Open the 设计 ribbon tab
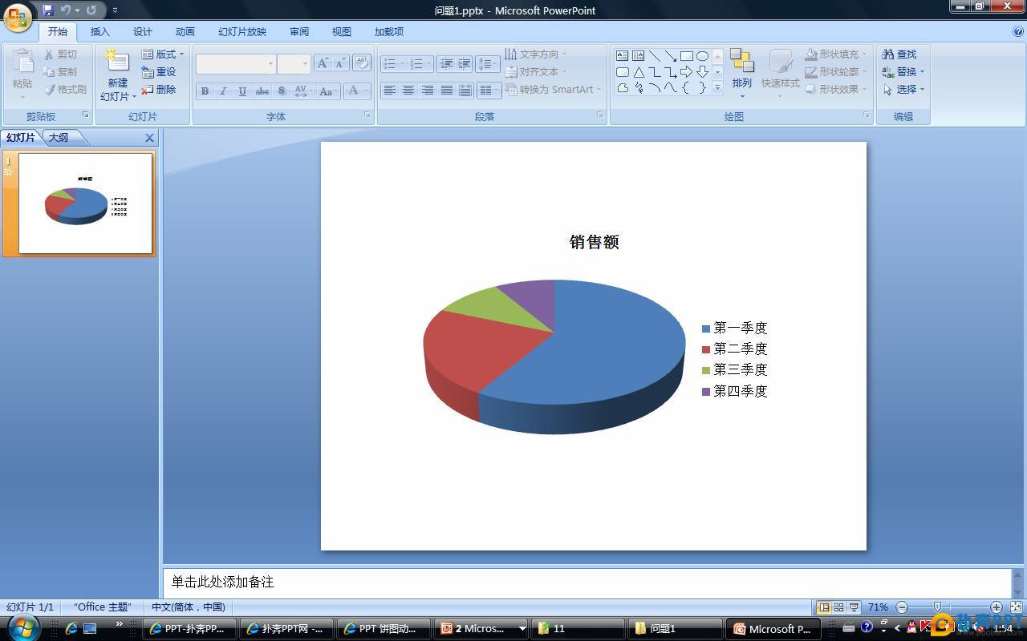This screenshot has height=641, width=1027. [x=143, y=31]
